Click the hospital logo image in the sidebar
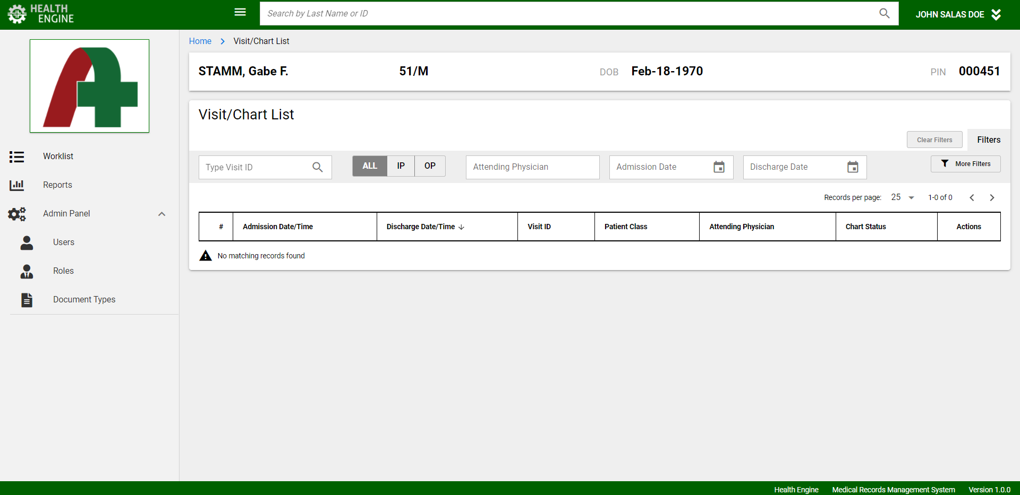The width and height of the screenshot is (1020, 495). (x=89, y=86)
